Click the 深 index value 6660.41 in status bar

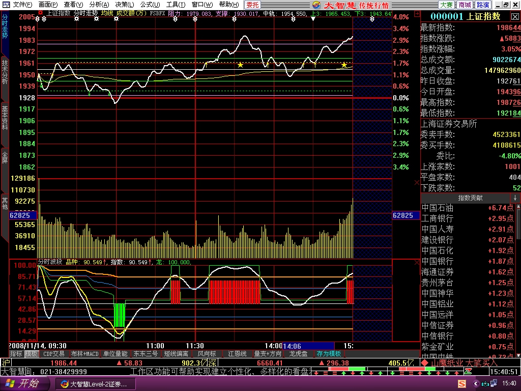tap(270, 362)
